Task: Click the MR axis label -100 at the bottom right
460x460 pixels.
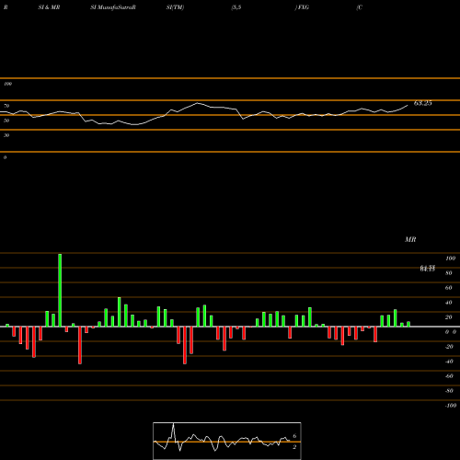Action: tap(451, 406)
